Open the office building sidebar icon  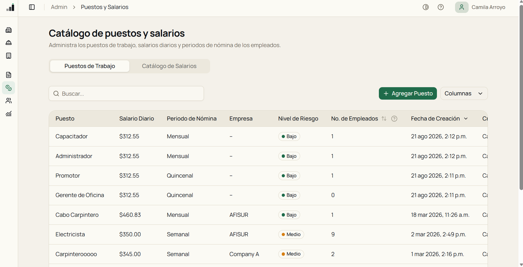[9, 56]
